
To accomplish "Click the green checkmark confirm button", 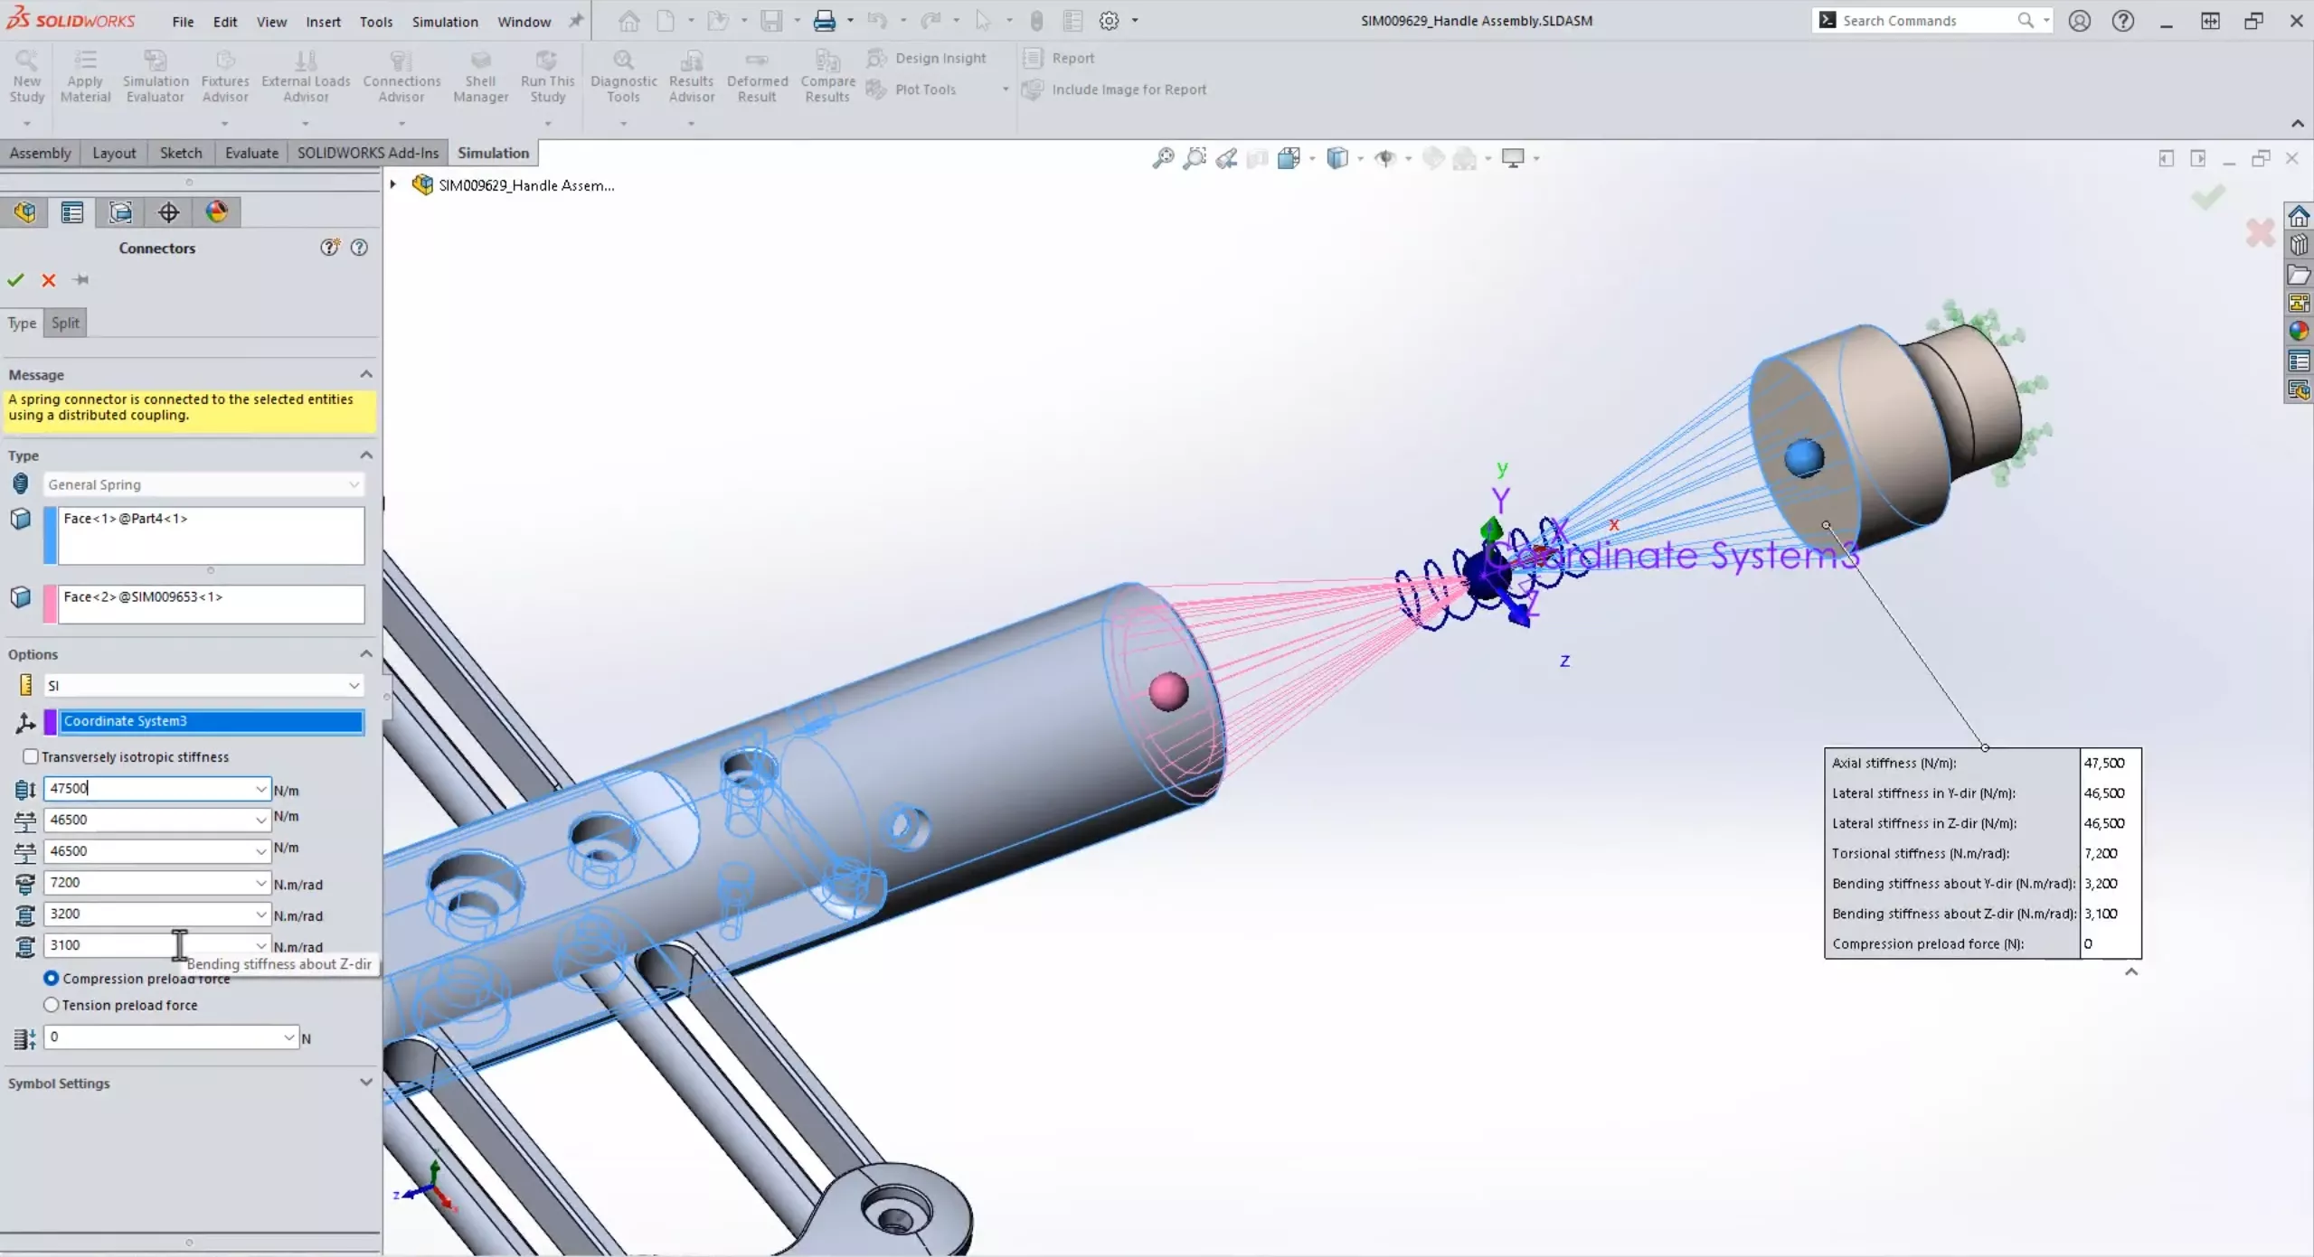I will click(x=15, y=280).
